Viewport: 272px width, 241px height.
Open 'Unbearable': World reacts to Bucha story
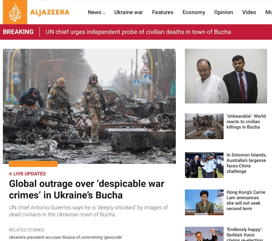[x=246, y=121]
